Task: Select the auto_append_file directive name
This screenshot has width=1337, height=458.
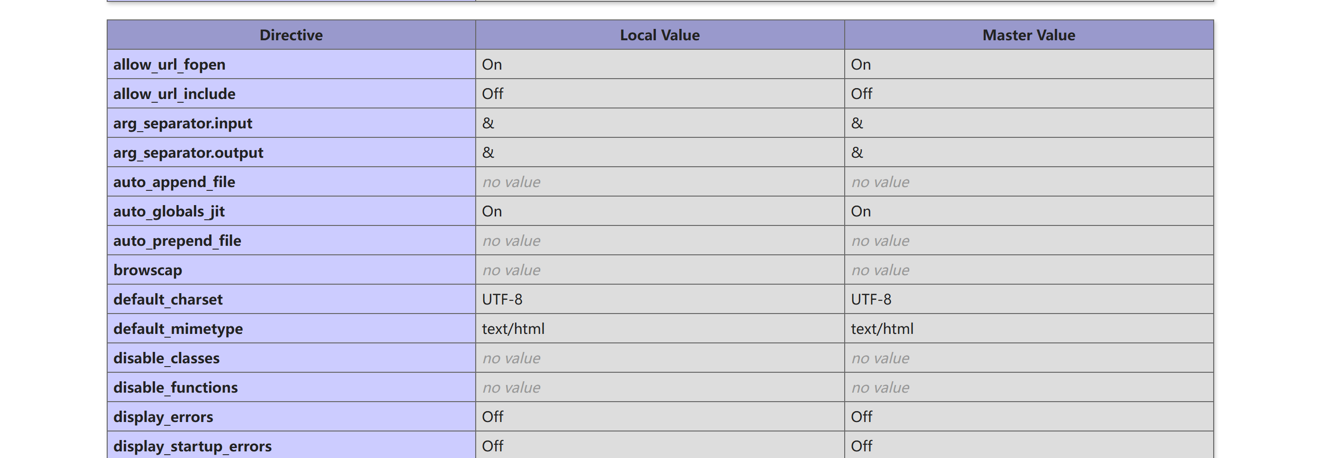Action: coord(174,182)
